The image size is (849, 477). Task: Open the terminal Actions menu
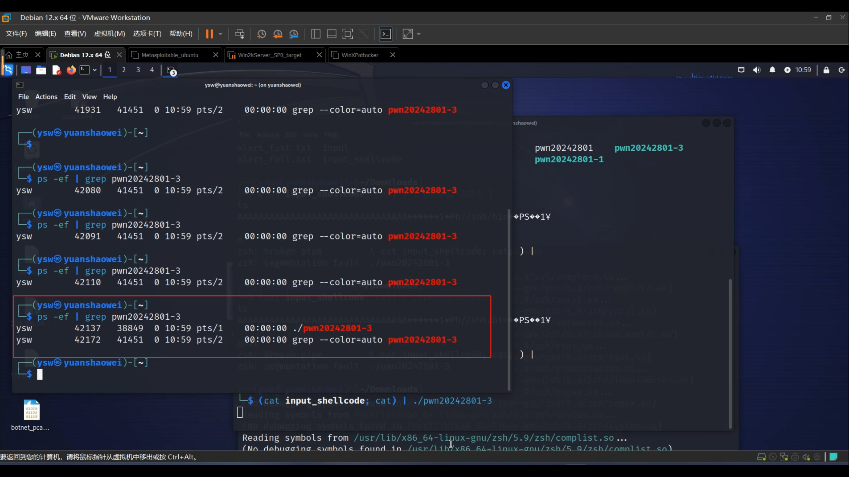(46, 97)
